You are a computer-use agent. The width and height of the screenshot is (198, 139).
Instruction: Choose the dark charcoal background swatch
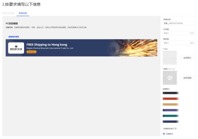click(171, 93)
